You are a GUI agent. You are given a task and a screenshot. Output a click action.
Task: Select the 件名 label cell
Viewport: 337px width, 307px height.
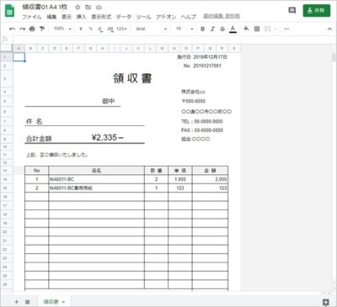[x=34, y=121]
